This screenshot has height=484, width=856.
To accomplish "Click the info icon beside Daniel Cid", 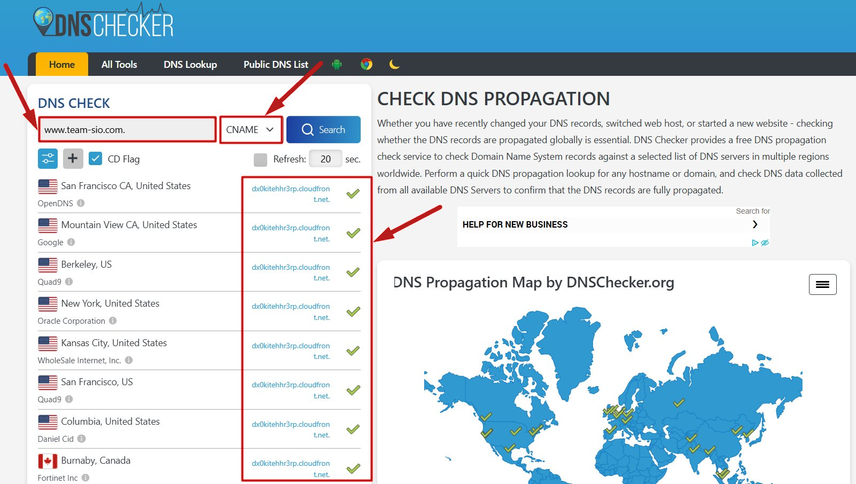I will (x=81, y=439).
